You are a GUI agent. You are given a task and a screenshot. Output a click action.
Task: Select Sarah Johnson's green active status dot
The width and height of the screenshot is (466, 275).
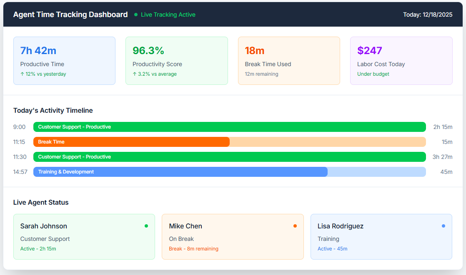(x=146, y=226)
